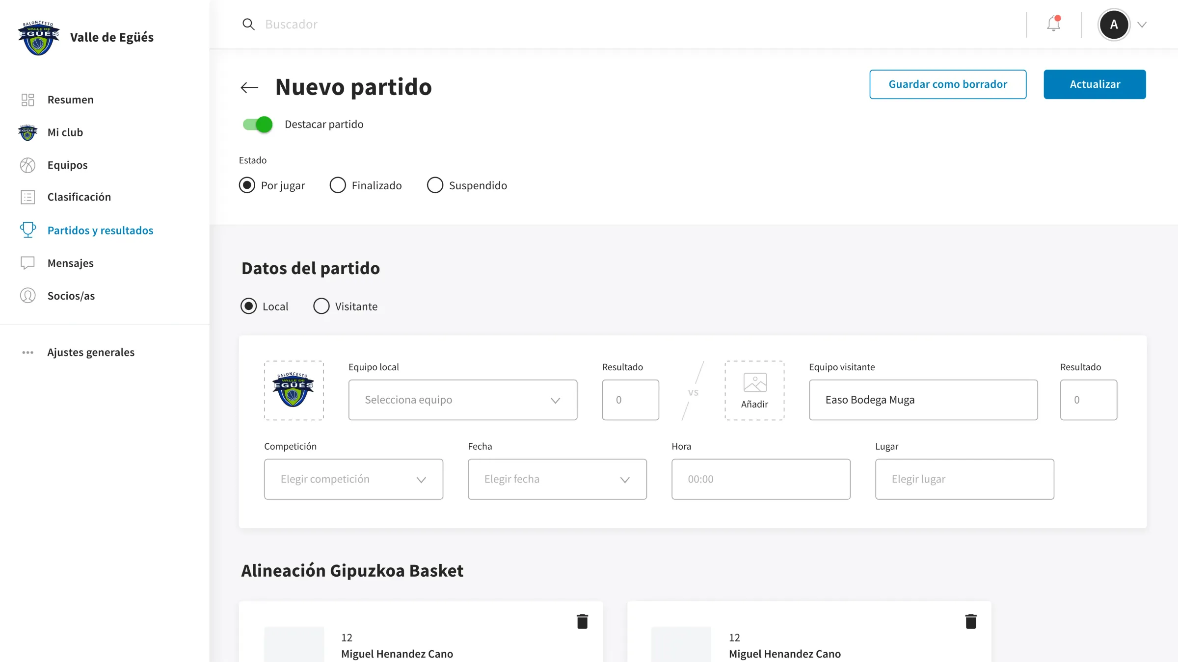Click the Valle de Egüés club logo
The width and height of the screenshot is (1178, 662).
tap(38, 38)
